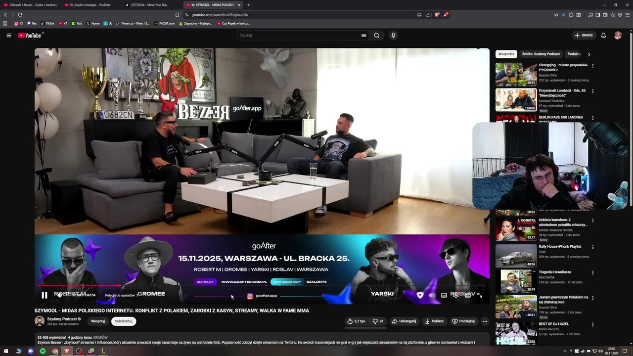Open the account avatar menu

pyautogui.click(x=618, y=36)
